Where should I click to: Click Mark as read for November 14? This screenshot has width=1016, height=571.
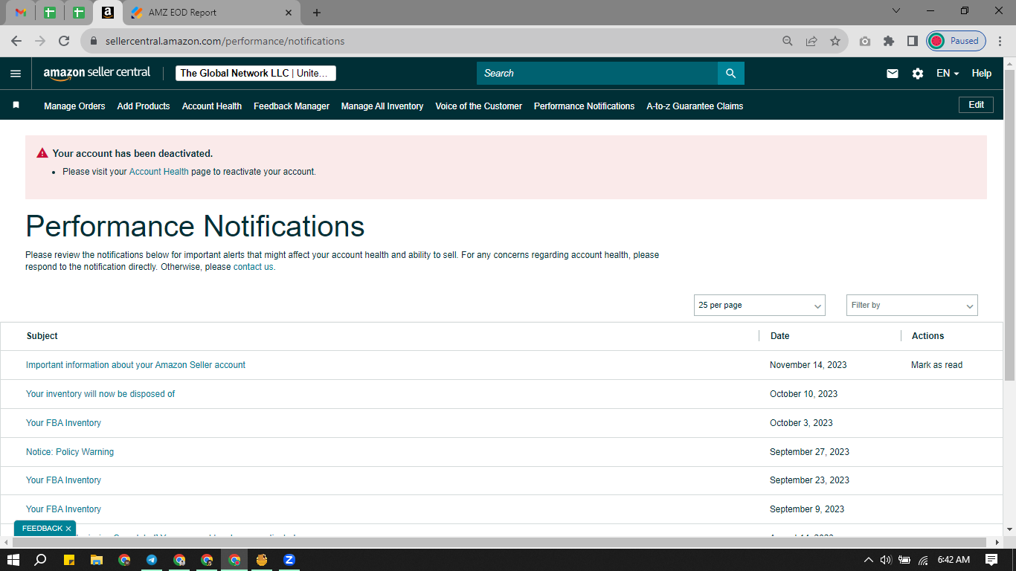pos(936,365)
